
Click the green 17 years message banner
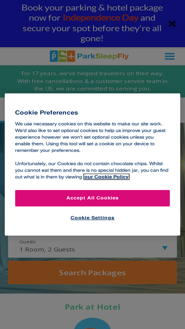coord(92,81)
